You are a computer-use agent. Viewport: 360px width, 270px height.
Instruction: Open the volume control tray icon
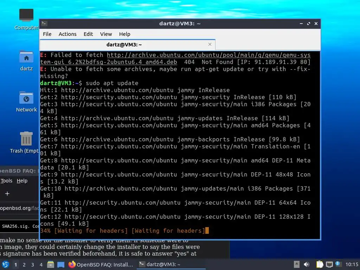point(307,264)
